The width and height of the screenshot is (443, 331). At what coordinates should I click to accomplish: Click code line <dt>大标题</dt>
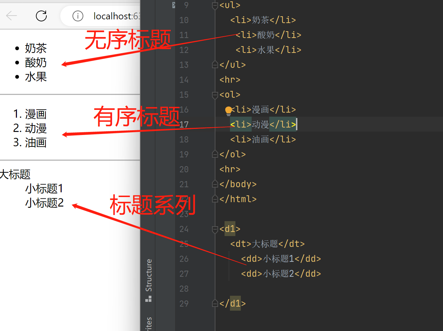tap(268, 244)
